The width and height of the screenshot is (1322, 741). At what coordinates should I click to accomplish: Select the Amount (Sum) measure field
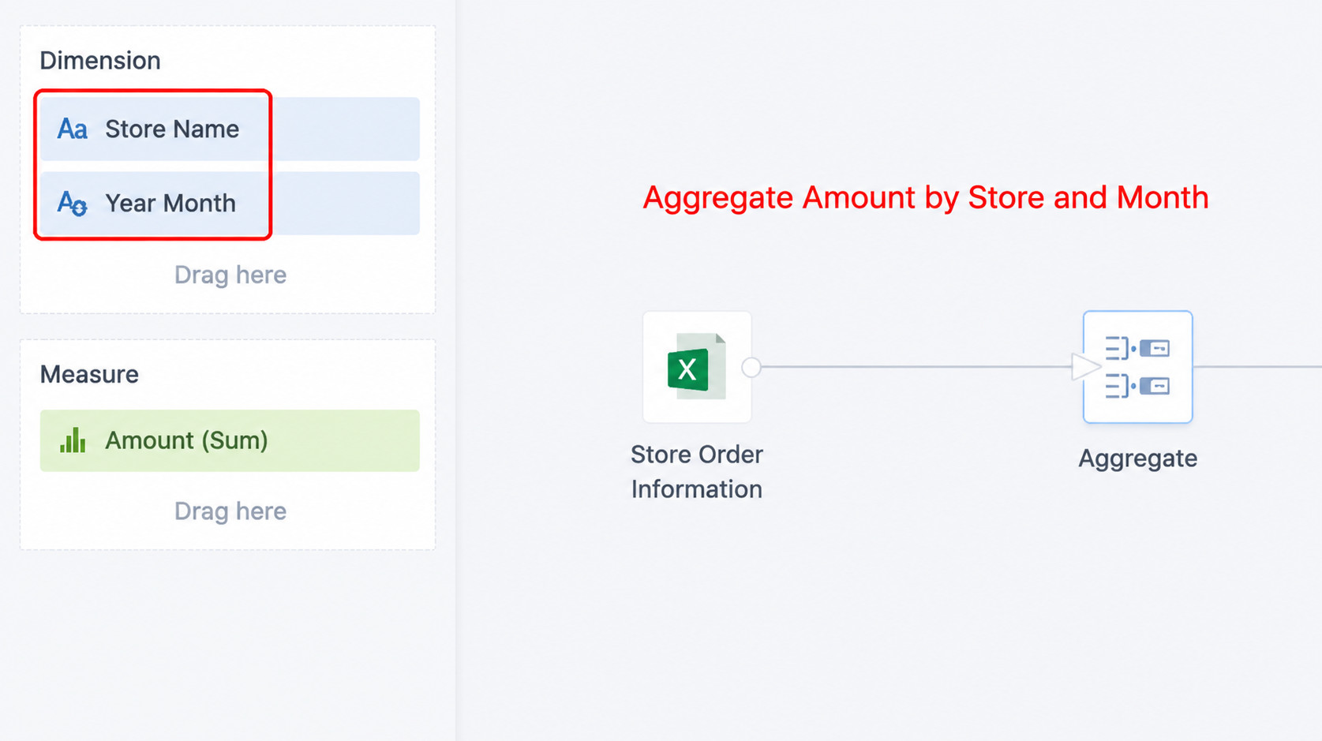[x=230, y=440]
